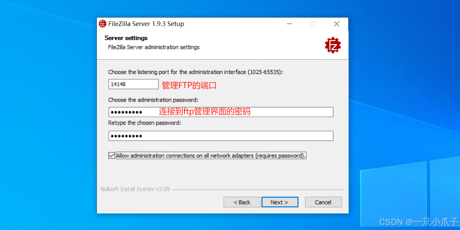Click the red annotation '连接到ftp管理界面的密码'

tap(205, 111)
